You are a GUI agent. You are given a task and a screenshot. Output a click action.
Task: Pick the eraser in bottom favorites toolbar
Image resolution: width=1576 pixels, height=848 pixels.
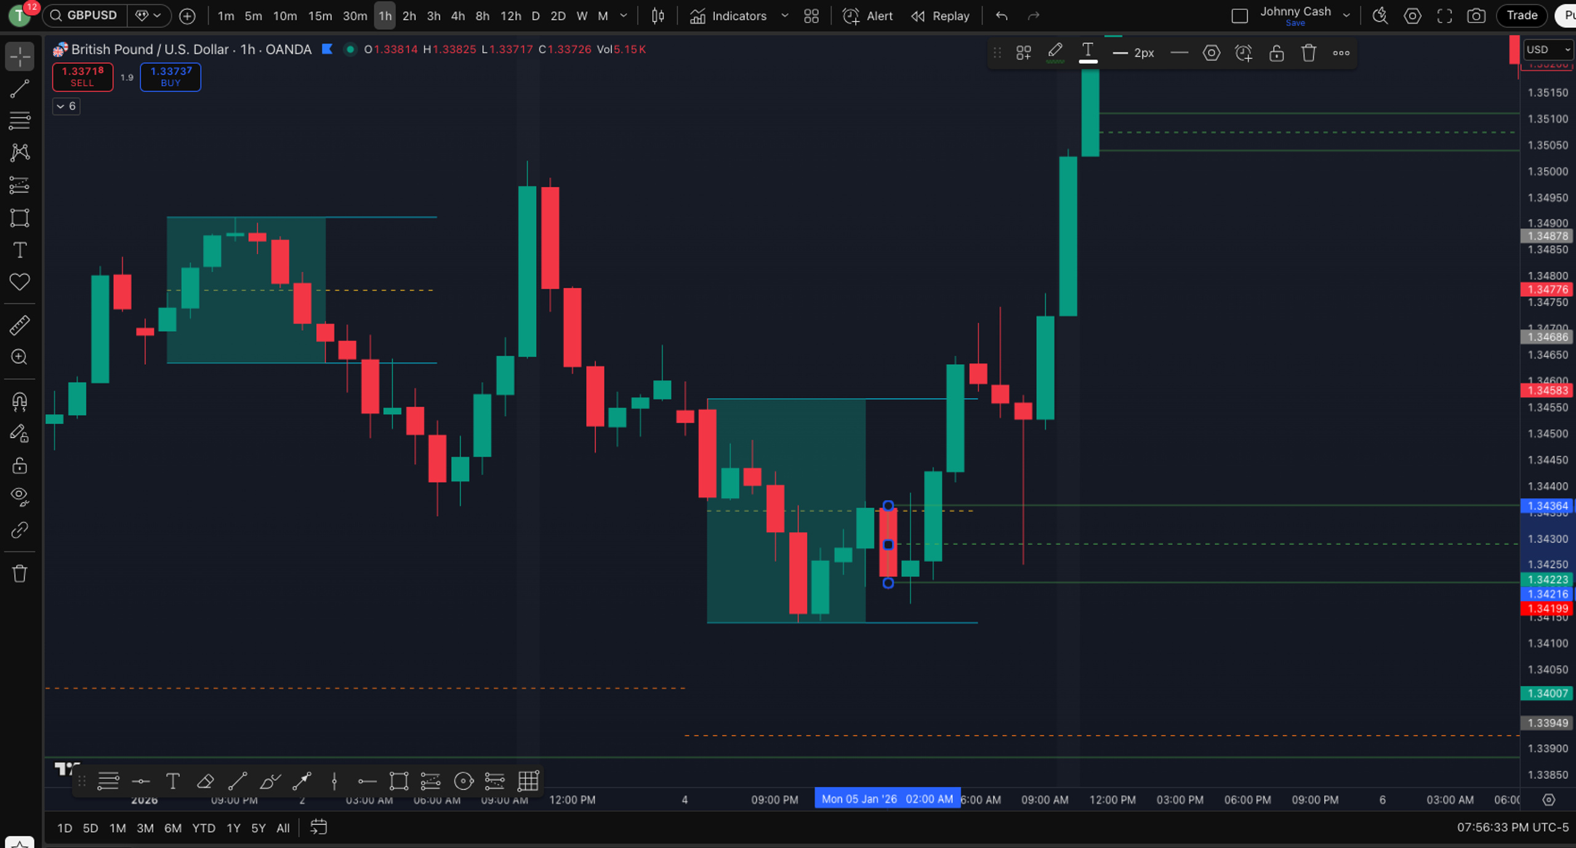pos(205,782)
